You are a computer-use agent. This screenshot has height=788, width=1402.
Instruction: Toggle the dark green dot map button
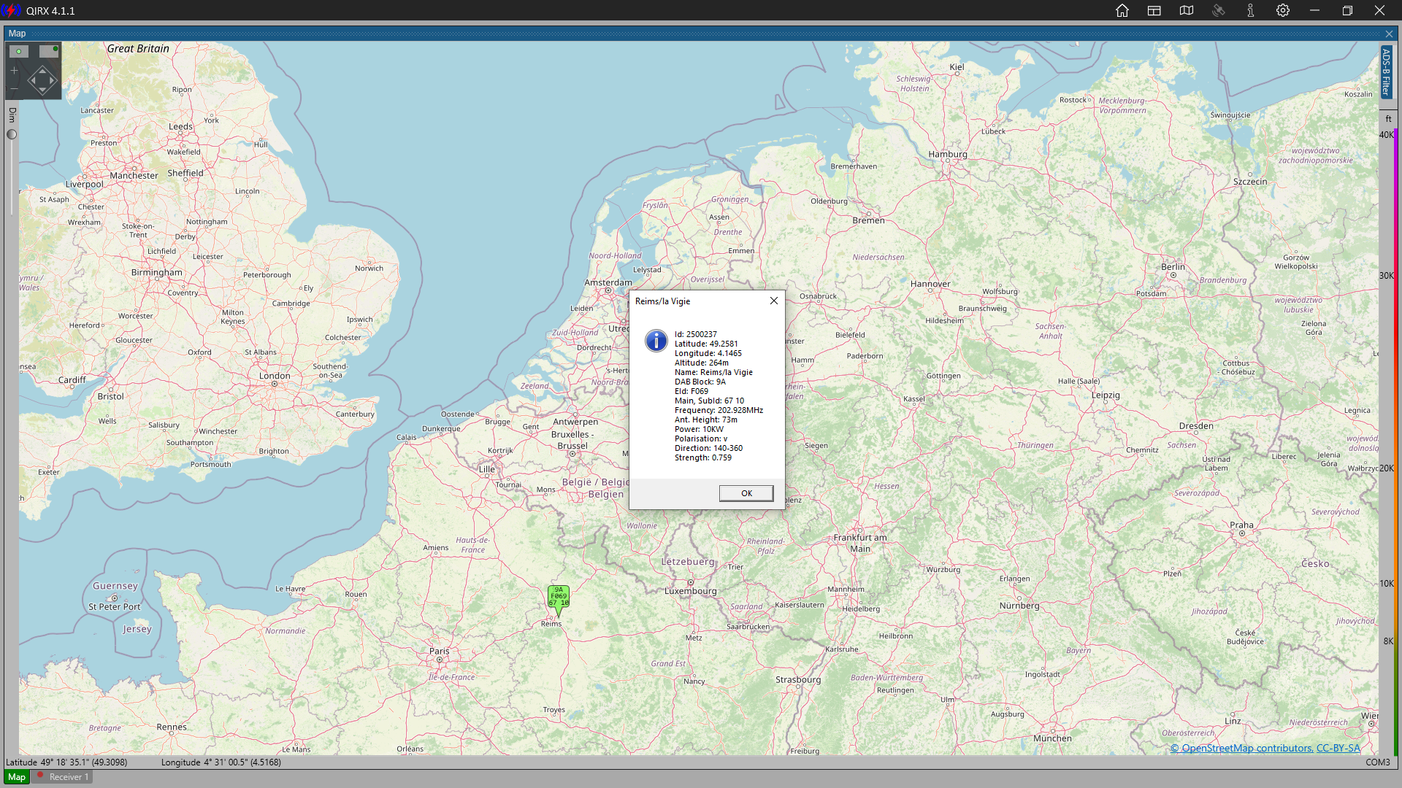tap(49, 51)
